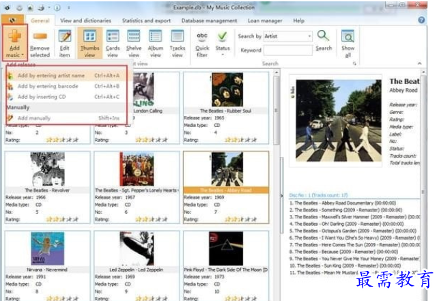439x301 pixels.
Task: Open the Help ribbon tab
Action: point(299,20)
